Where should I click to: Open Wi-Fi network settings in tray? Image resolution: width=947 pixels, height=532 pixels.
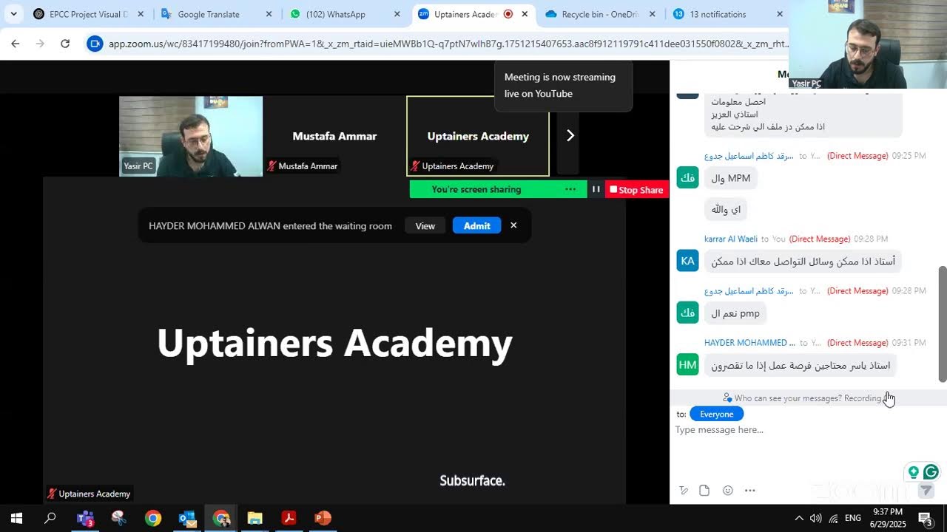click(834, 518)
